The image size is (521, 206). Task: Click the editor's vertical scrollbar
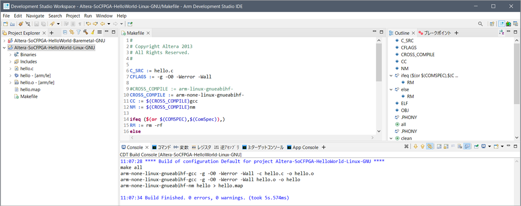click(x=379, y=63)
